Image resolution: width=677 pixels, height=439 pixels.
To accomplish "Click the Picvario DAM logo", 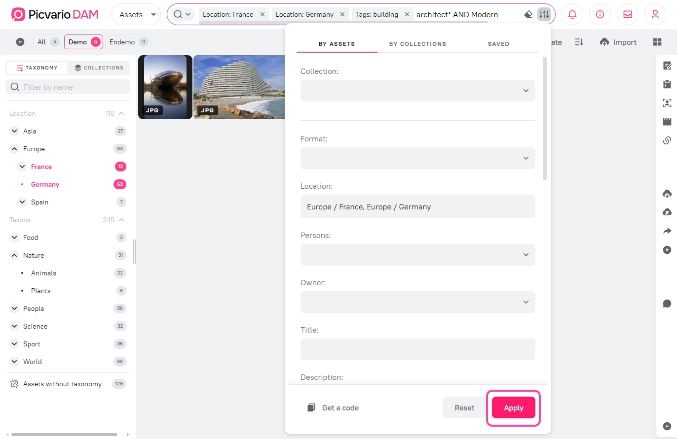I will [55, 14].
